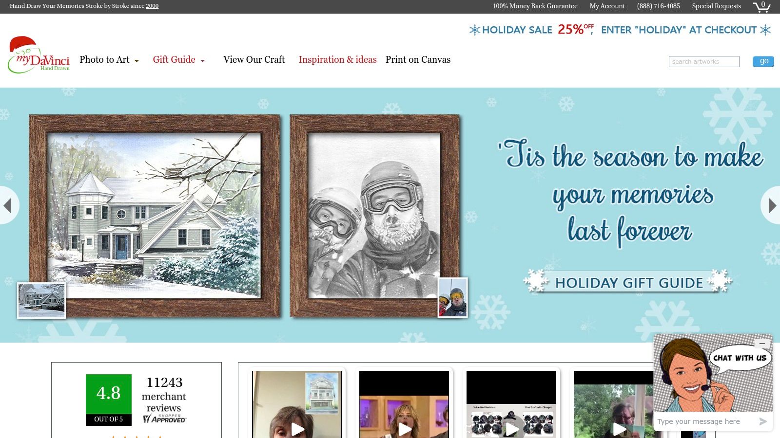Send chat message arrow icon
This screenshot has width=780, height=438.
(763, 421)
